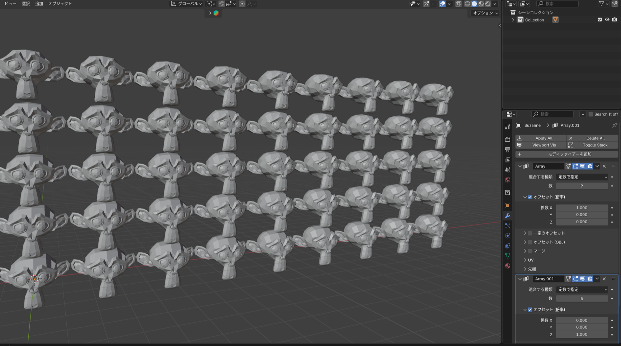621x346 pixels.
Task: Enable 一定のオフセット checkbox
Action: pos(530,233)
